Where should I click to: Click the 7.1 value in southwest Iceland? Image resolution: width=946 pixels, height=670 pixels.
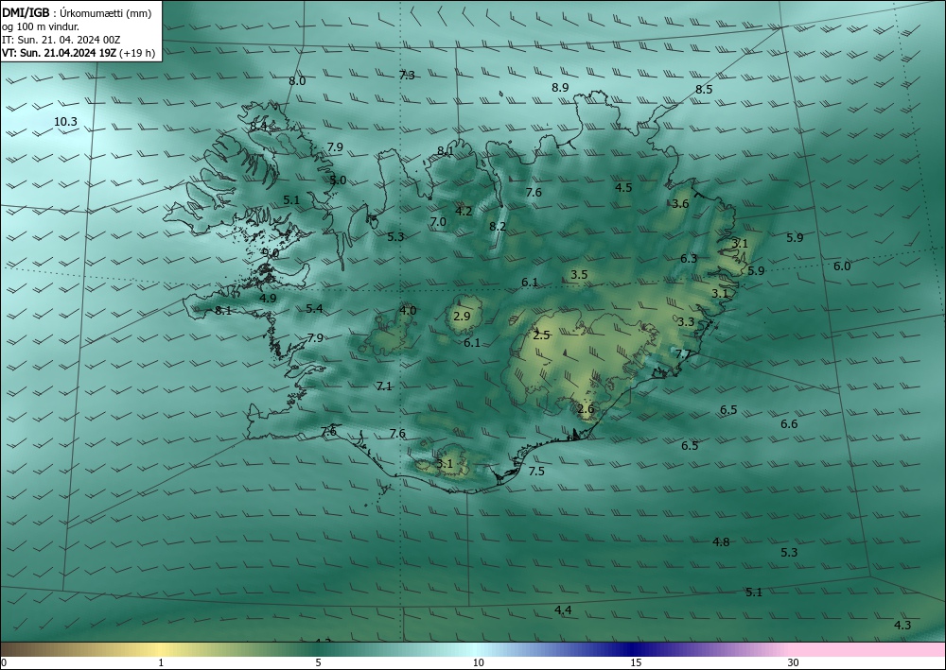[x=384, y=387]
